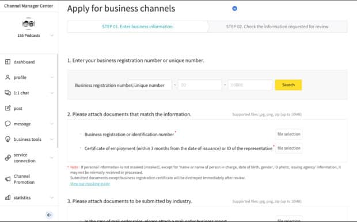
Task: Open the Channel Promotion menu item
Action: [x=24, y=179]
